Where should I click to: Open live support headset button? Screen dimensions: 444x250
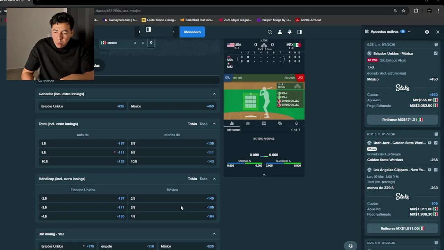(350, 246)
